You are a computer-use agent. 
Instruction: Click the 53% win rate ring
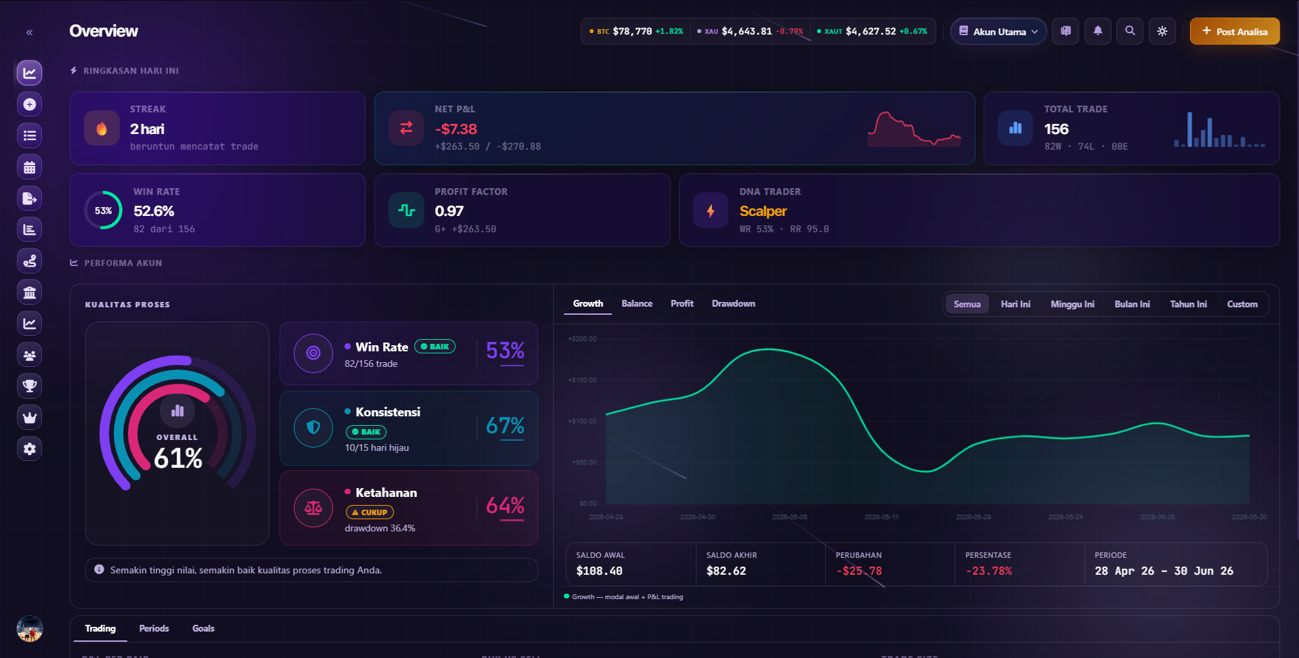tap(103, 211)
